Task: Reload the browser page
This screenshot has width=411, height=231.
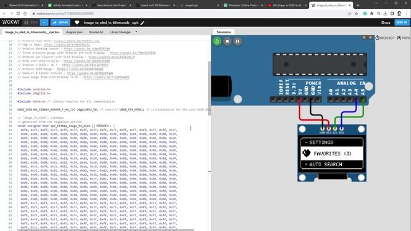Action: tap(18, 13)
